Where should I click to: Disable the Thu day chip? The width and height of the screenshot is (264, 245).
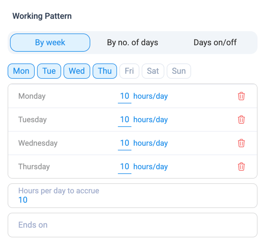pos(105,71)
